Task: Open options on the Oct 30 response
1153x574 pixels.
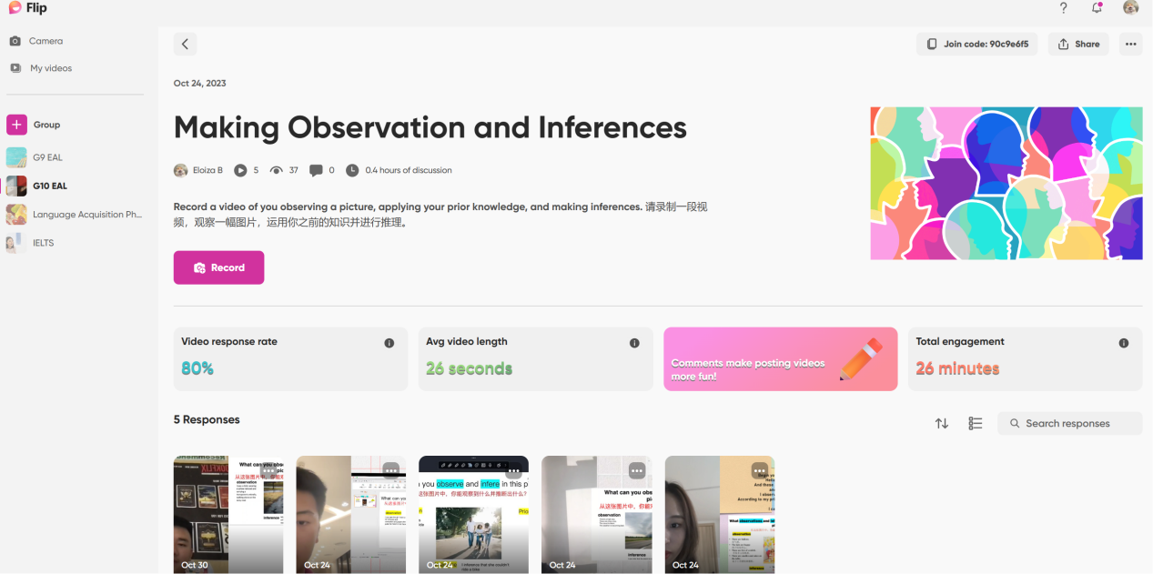Action: click(x=268, y=470)
